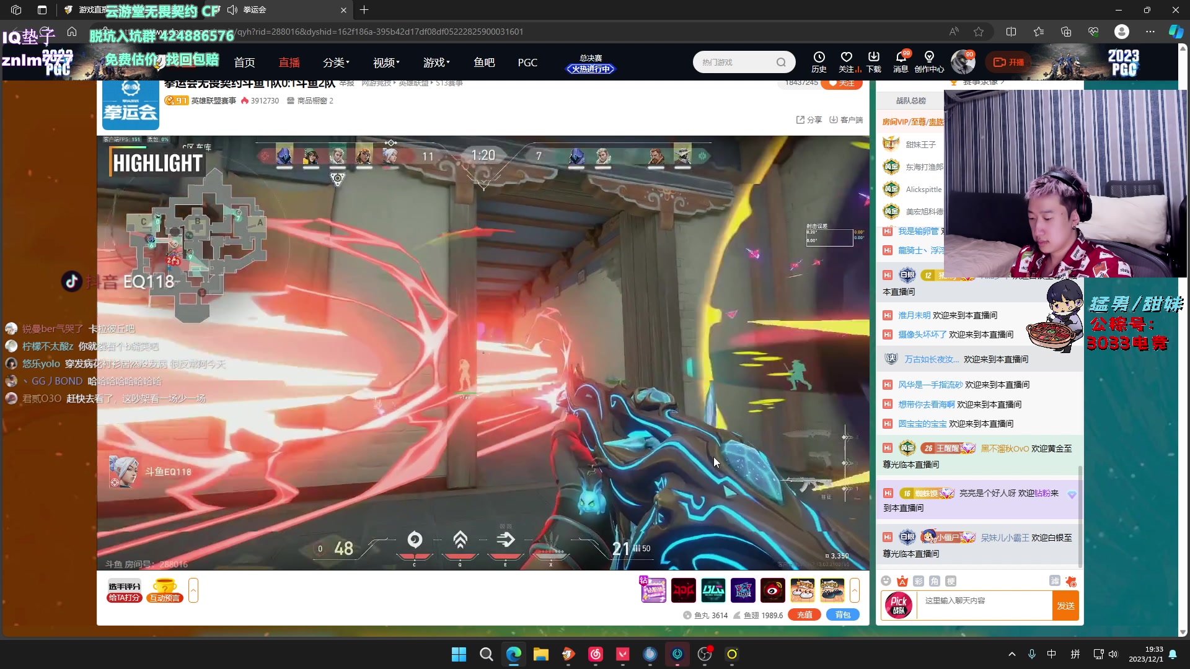Image resolution: width=1190 pixels, height=669 pixels.
Task: Show hidden tray icons chevron
Action: click(1012, 654)
